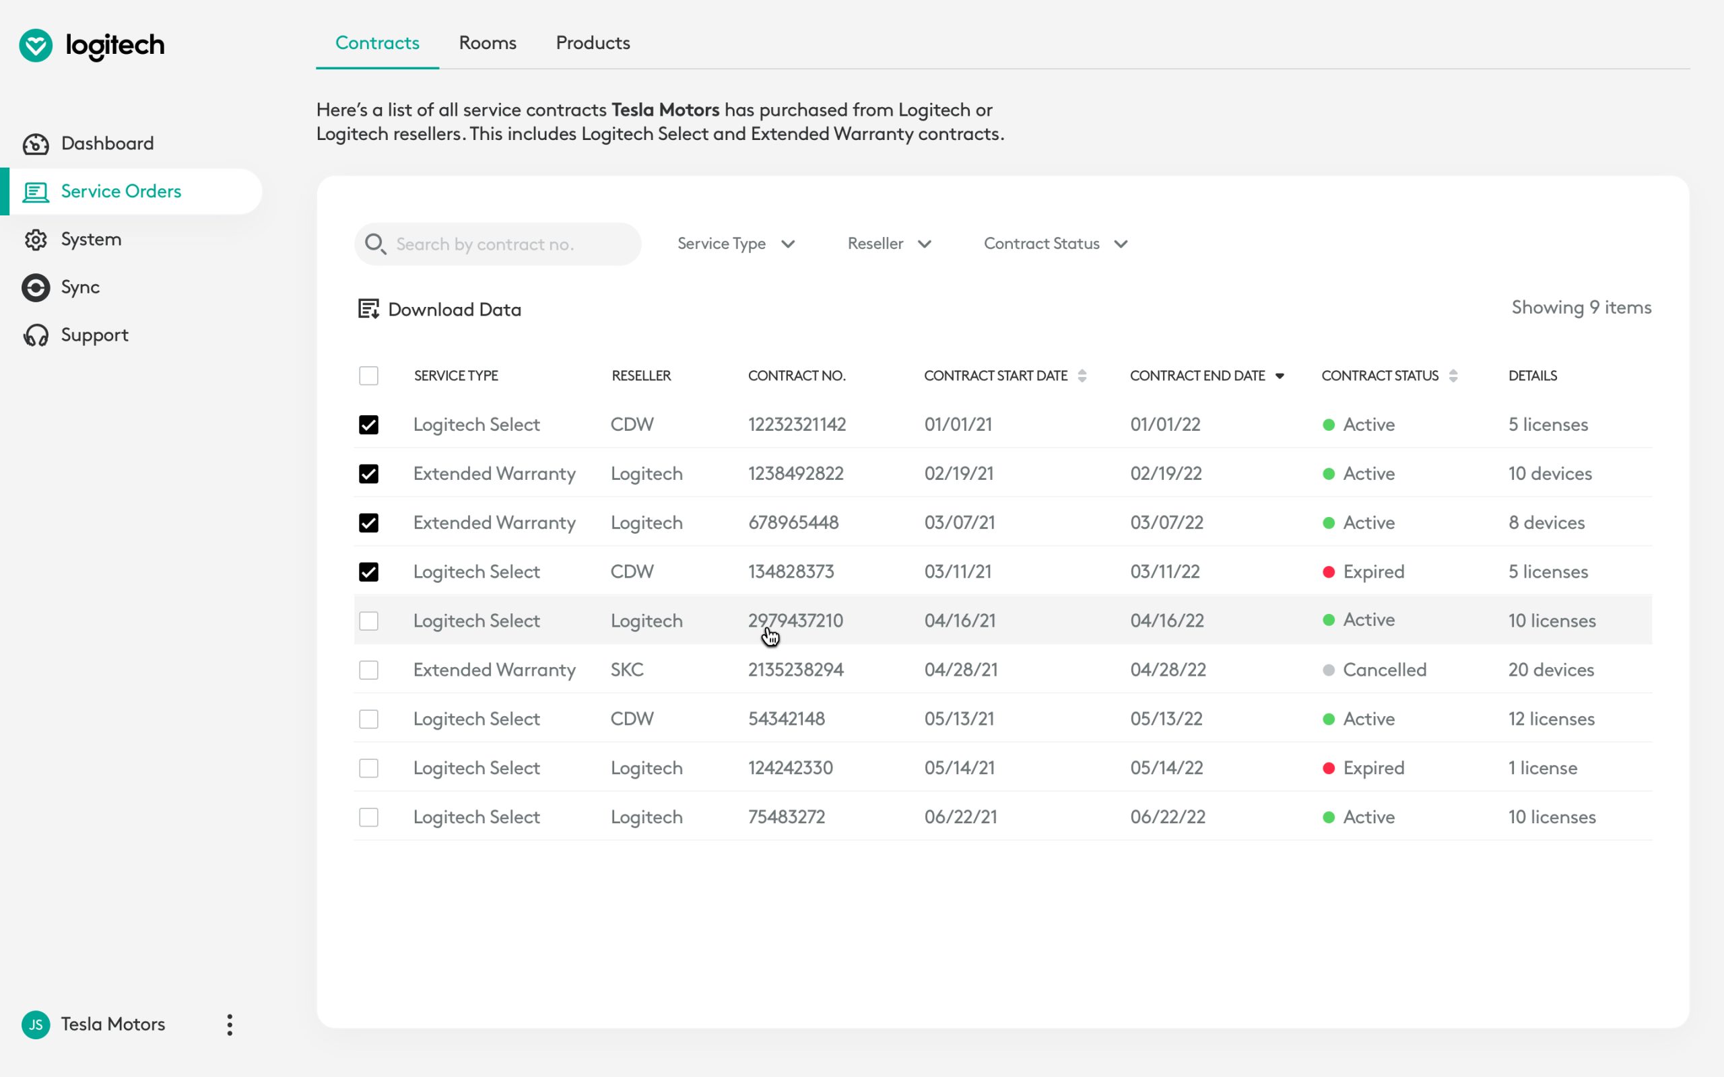Switch to the Products tab
Screen dimensions: 1724x1077
click(593, 42)
